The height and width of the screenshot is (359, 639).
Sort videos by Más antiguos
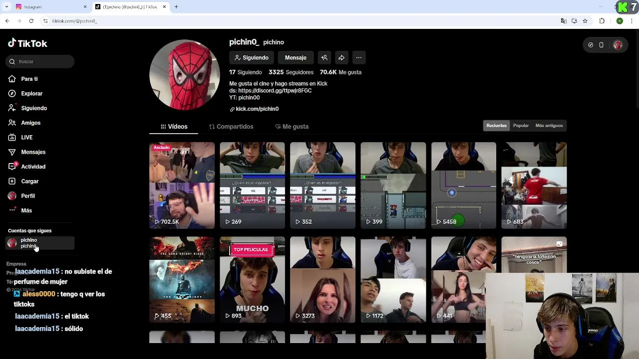[x=549, y=126]
